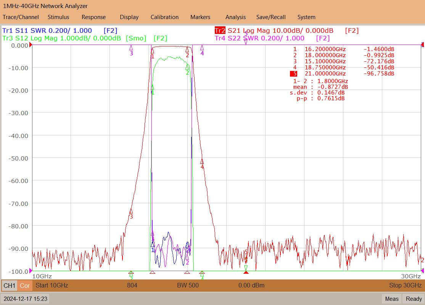425x305 pixels.
Task: Open the Save/Recall menu
Action: click(271, 17)
